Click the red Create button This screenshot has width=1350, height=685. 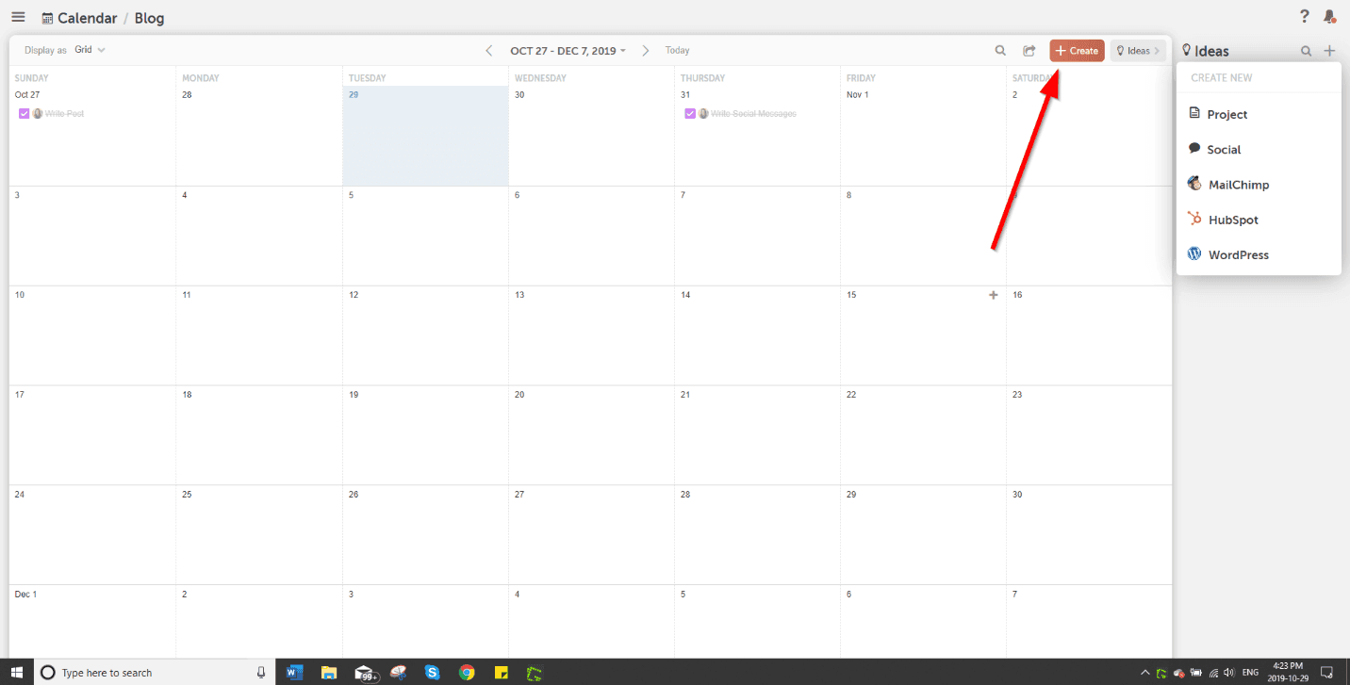tap(1077, 51)
